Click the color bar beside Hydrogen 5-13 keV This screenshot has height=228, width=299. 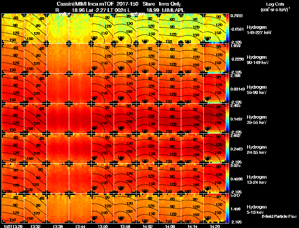227,208
